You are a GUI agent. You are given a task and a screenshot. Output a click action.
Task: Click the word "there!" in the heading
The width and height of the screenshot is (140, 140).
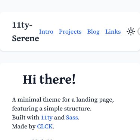click(57, 79)
